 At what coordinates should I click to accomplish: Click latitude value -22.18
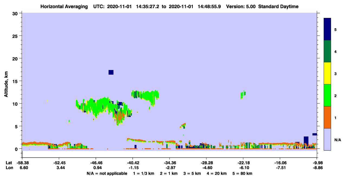[243, 163]
